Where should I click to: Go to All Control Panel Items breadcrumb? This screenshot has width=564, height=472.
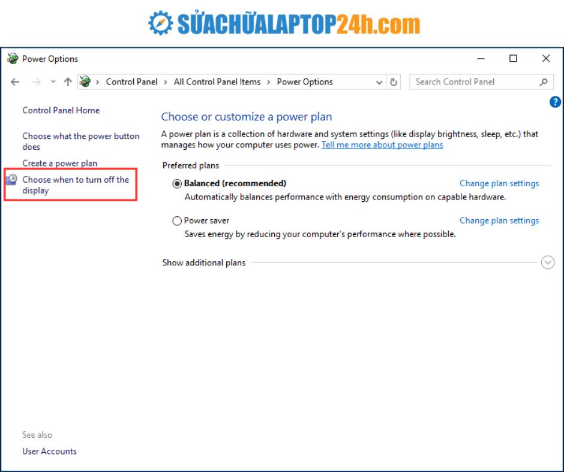coord(217,82)
